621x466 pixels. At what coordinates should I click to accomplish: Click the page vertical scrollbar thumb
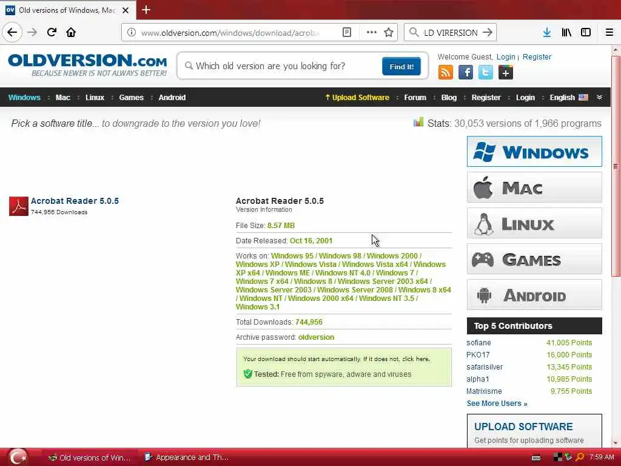(616, 166)
